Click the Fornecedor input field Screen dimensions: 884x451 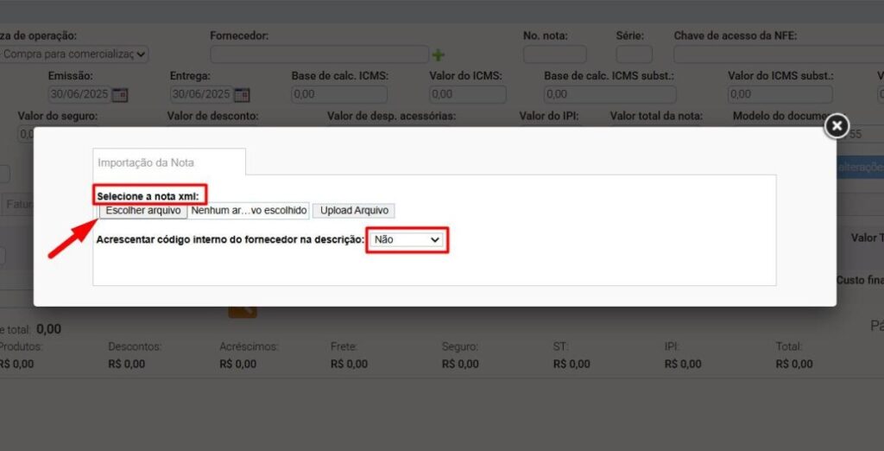click(319, 54)
